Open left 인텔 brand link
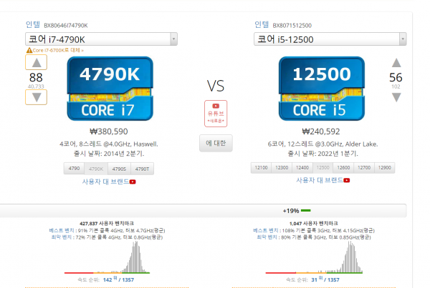 pyautogui.click(x=33, y=24)
